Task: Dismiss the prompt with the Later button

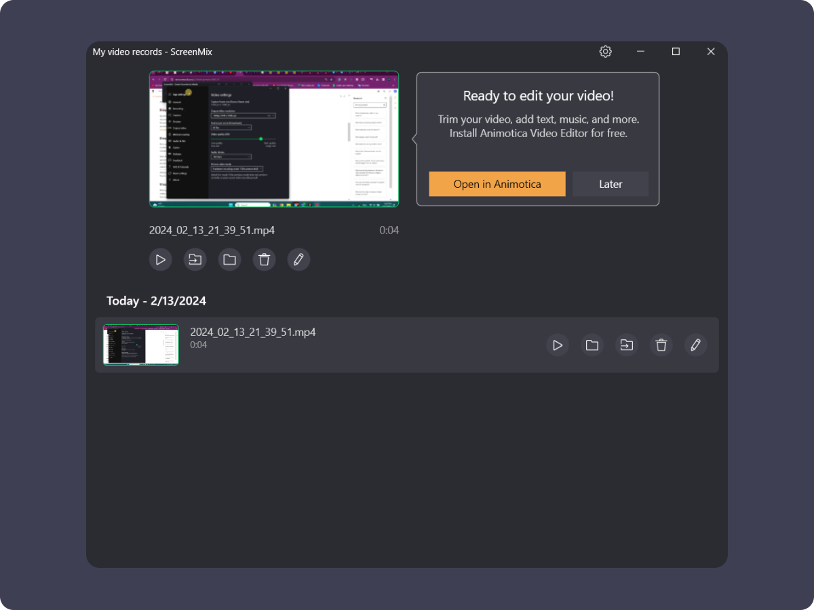Action: (x=610, y=184)
